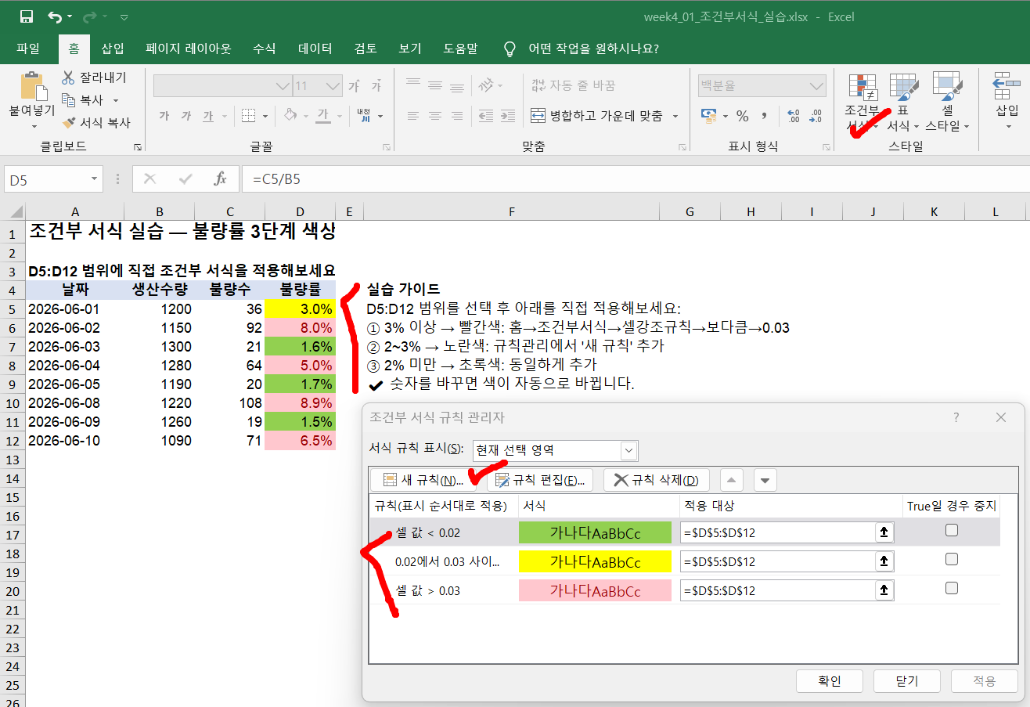
Task: Open the number format dropdown (백분율)
Action: coord(818,86)
